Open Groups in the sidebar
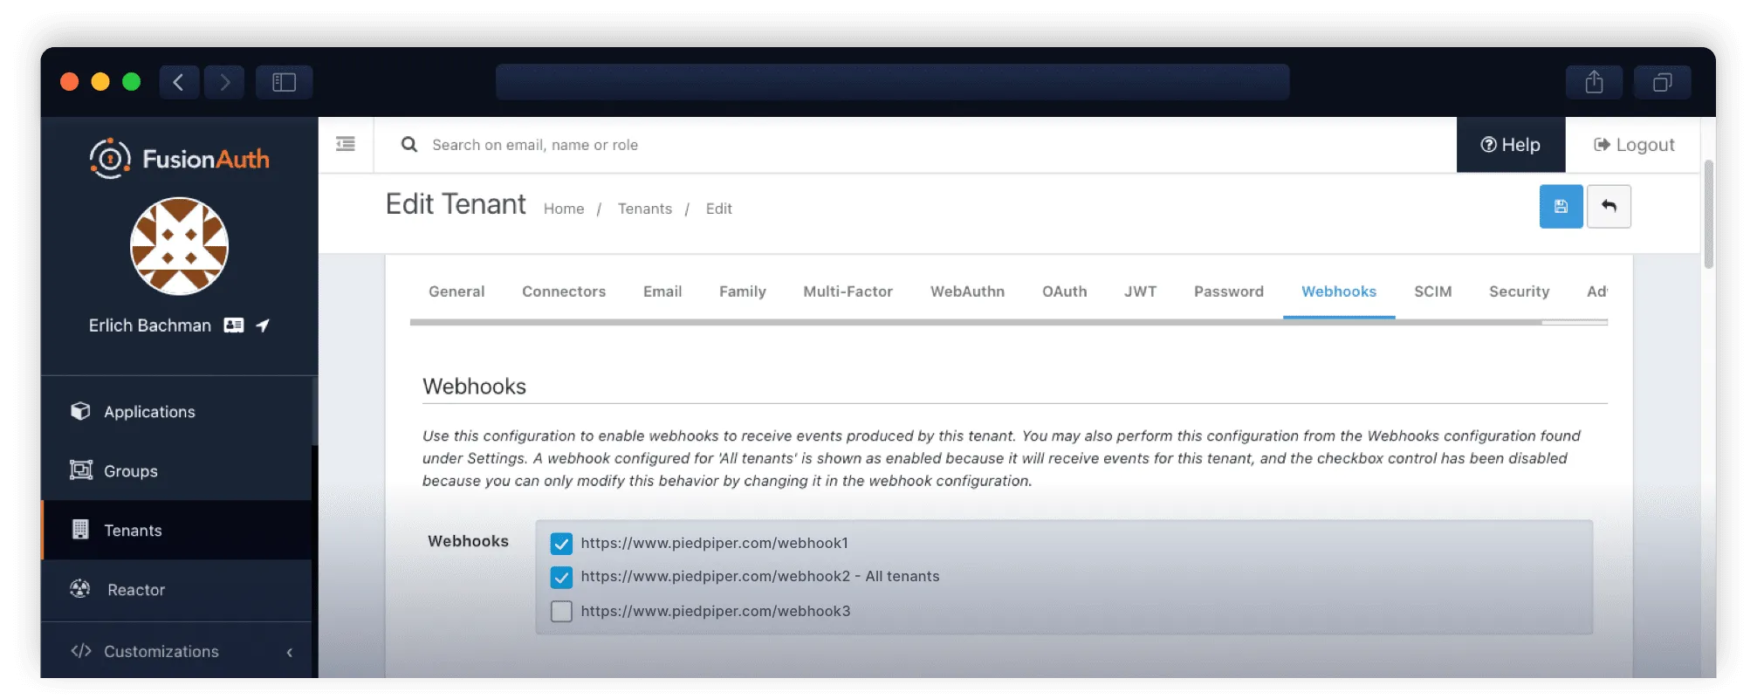Viewport: 1757px width, 699px height. pos(176,471)
